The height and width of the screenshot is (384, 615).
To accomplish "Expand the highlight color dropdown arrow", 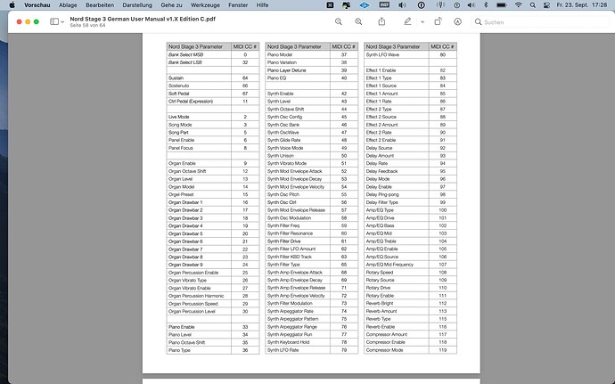I will pos(422,22).
